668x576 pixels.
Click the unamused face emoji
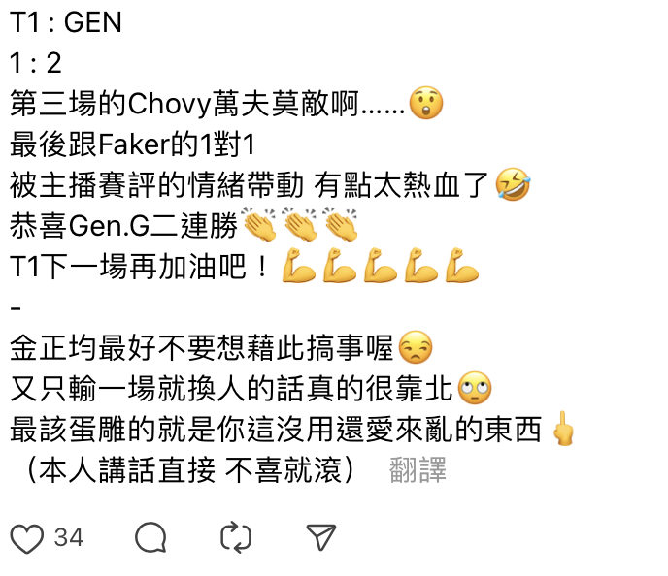pyautogui.click(x=416, y=347)
